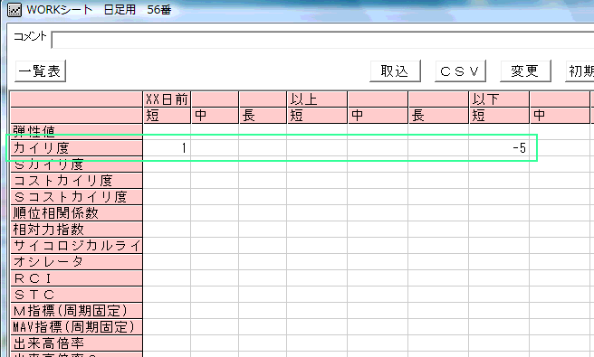Select the 弾性値 row header
This screenshot has height=357, width=594.
tap(77, 131)
